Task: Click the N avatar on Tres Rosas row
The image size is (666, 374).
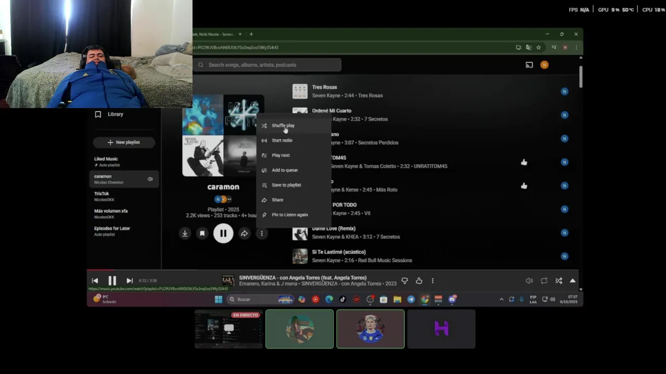Action: click(565, 91)
